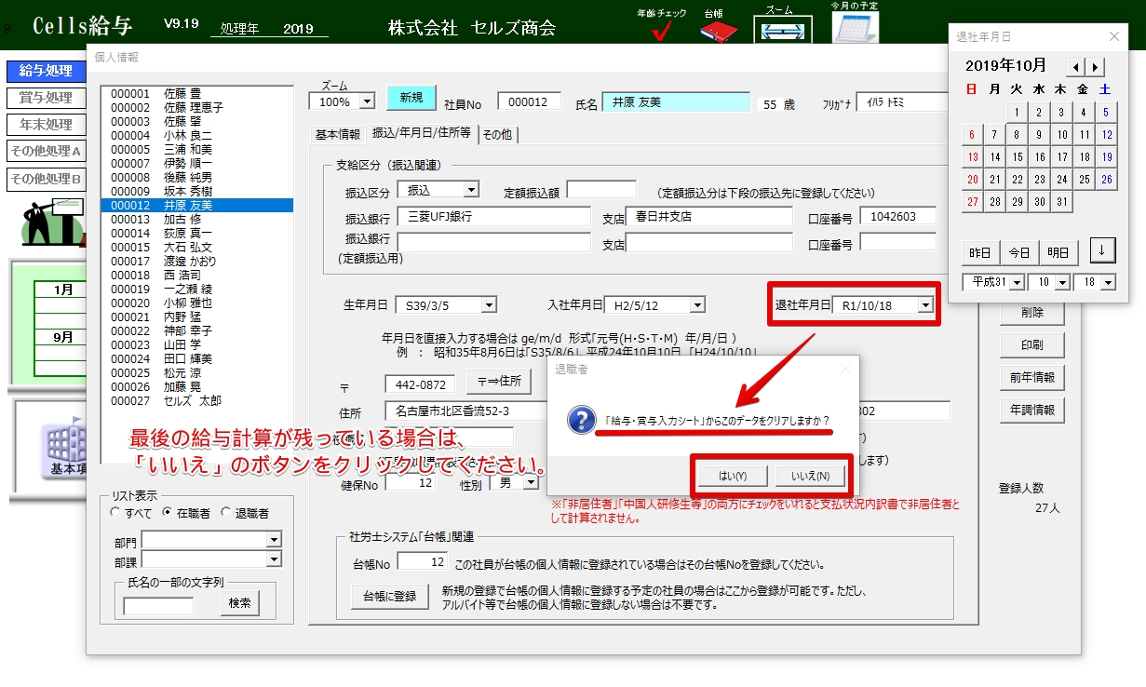The width and height of the screenshot is (1146, 687).
Task: Select employee 000020 小柳 雅也
Action: pyautogui.click(x=196, y=303)
